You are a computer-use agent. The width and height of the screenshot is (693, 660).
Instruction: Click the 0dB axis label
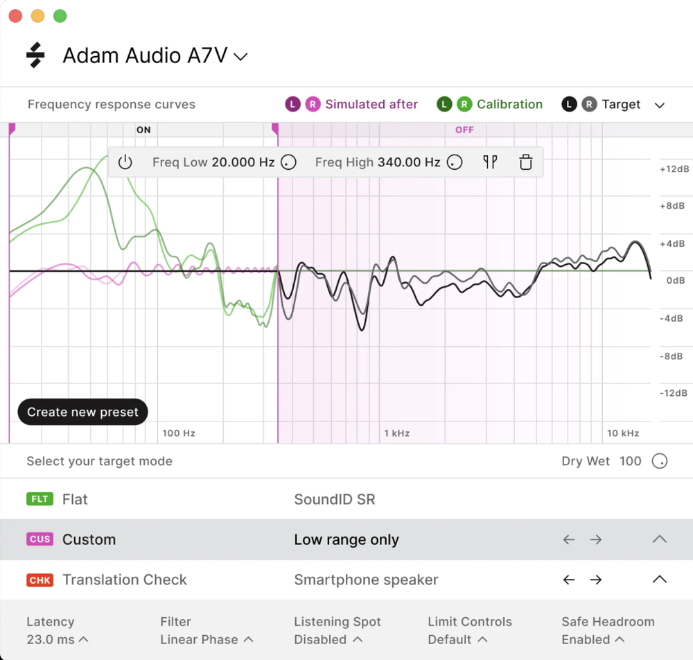675,280
